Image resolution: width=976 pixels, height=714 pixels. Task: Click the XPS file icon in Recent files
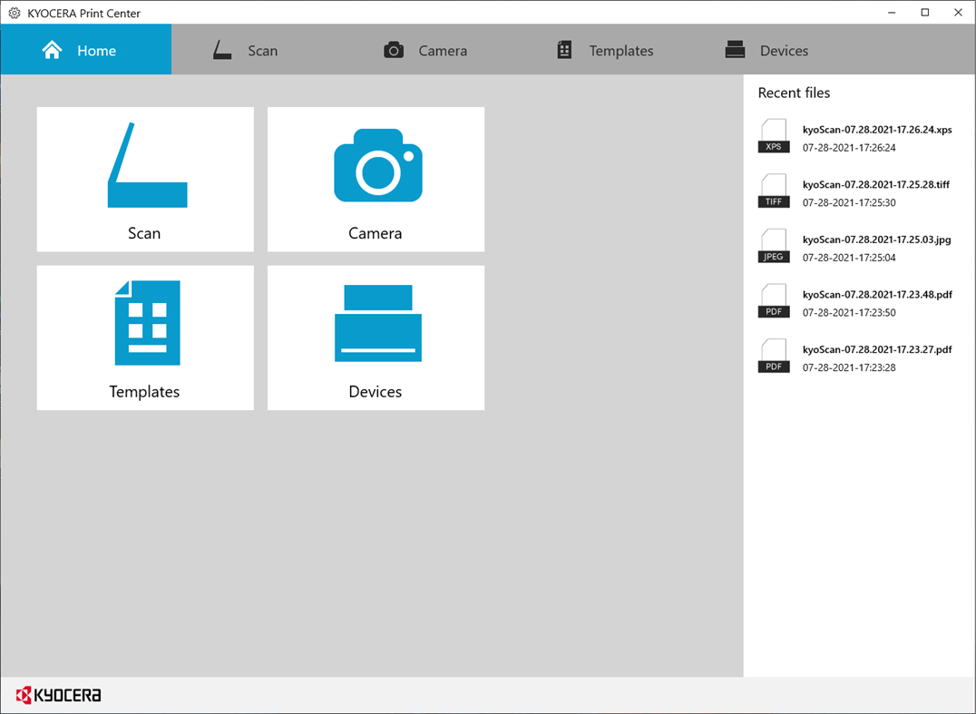click(773, 134)
